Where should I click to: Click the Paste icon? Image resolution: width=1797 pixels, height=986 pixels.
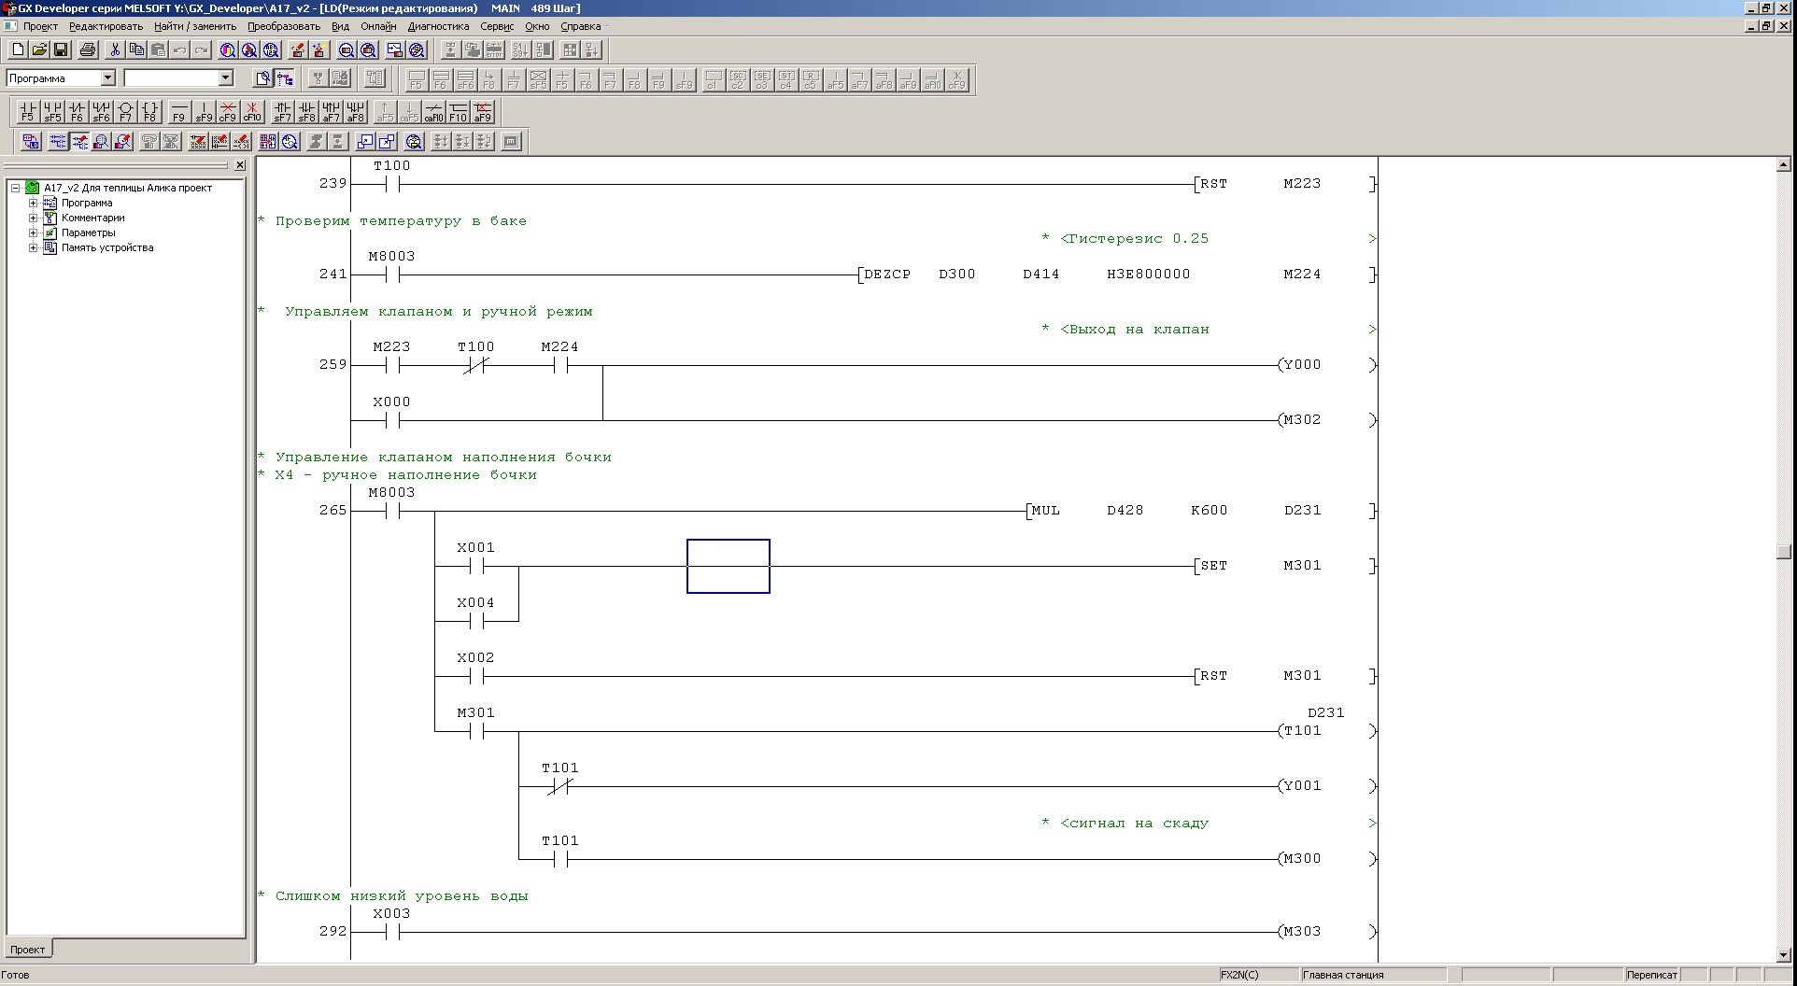tap(158, 50)
